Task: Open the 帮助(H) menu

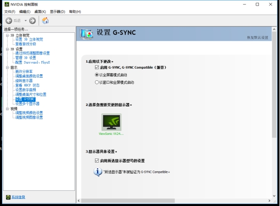Action: coord(75,12)
